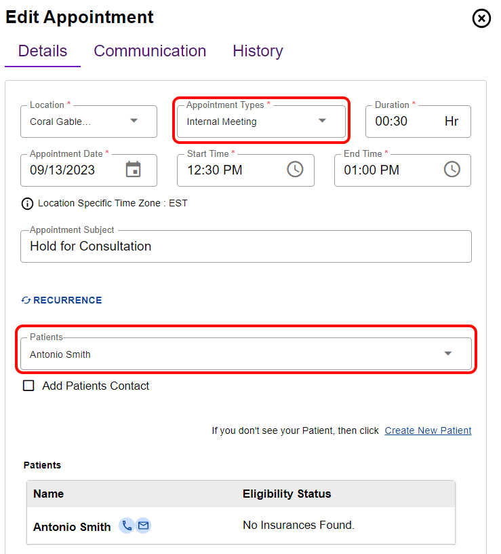The width and height of the screenshot is (501, 554).
Task: Switch to the History tab
Action: point(258,51)
